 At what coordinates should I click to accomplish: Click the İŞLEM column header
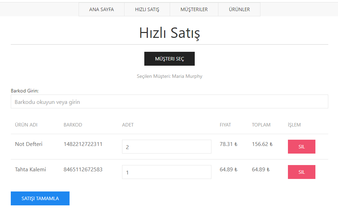point(294,125)
